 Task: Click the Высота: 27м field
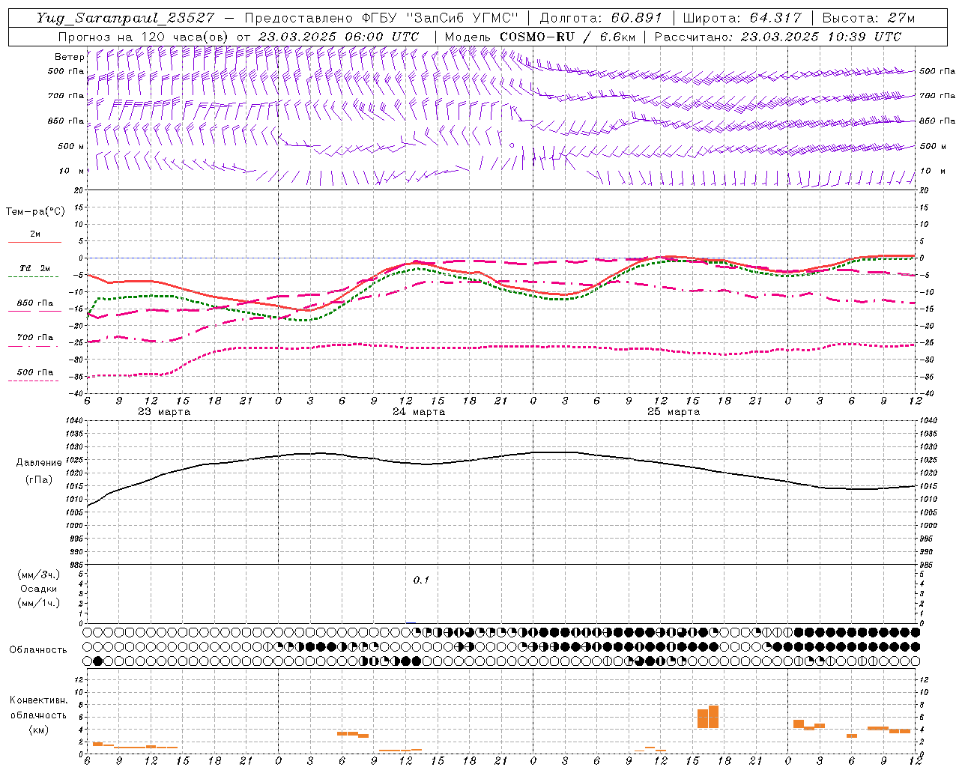(x=868, y=18)
